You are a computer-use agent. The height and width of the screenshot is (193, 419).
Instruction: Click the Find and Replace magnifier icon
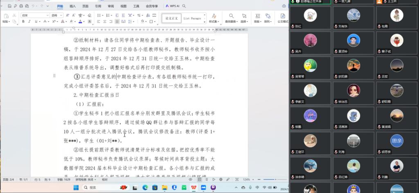[x=231, y=16]
